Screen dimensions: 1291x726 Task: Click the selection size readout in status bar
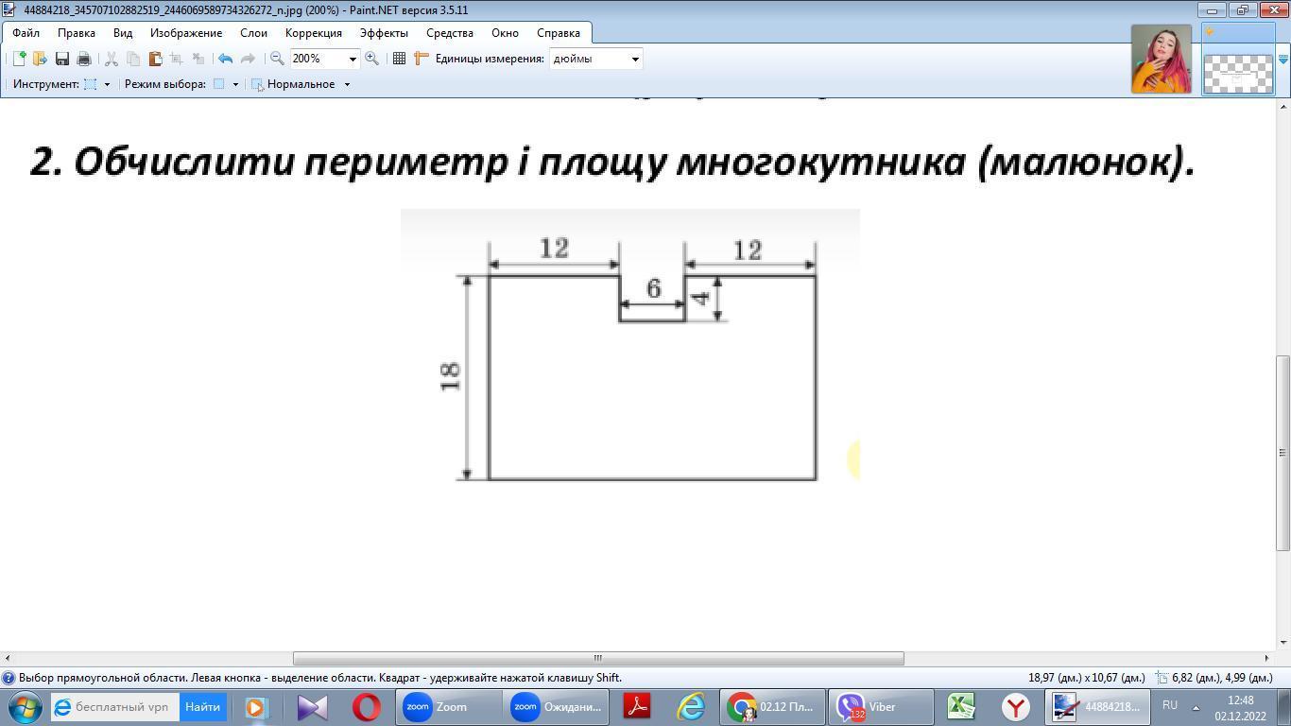1087,678
